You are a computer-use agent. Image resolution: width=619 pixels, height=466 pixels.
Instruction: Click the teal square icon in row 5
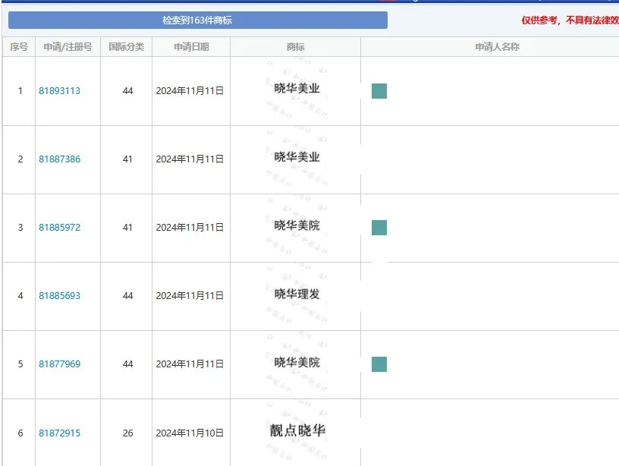pyautogui.click(x=379, y=364)
